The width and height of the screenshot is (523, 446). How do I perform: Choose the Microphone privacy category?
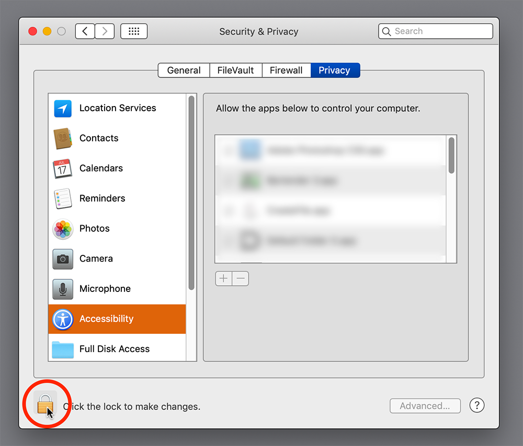point(105,289)
